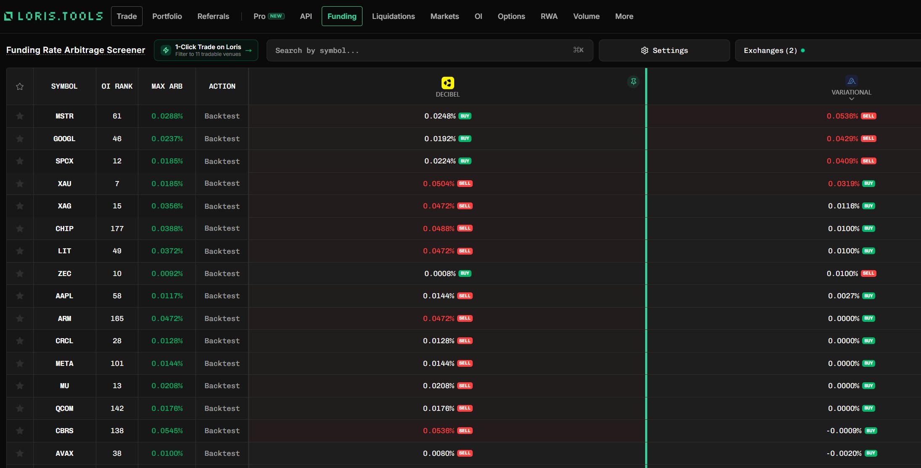921x468 pixels.
Task: Toggle the XAG favorite star
Action: click(20, 206)
